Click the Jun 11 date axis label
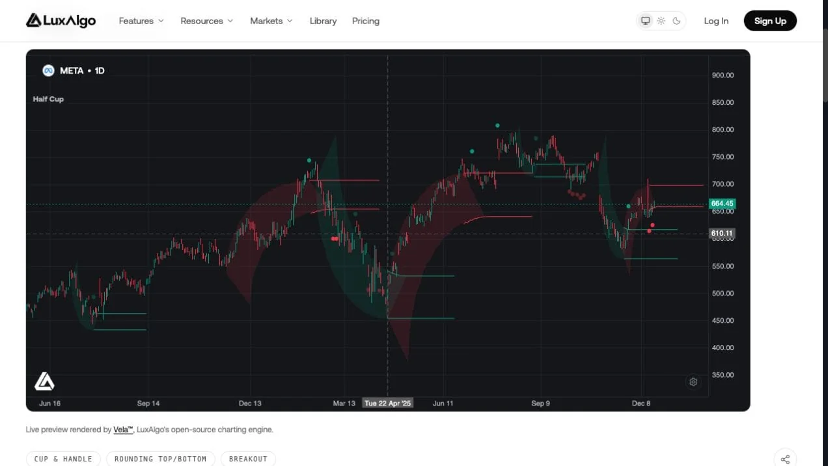This screenshot has width=828, height=466. pos(443,404)
